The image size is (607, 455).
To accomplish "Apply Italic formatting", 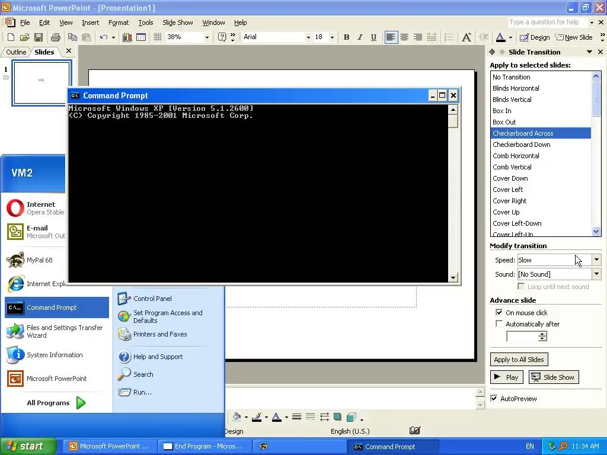I will pos(360,37).
